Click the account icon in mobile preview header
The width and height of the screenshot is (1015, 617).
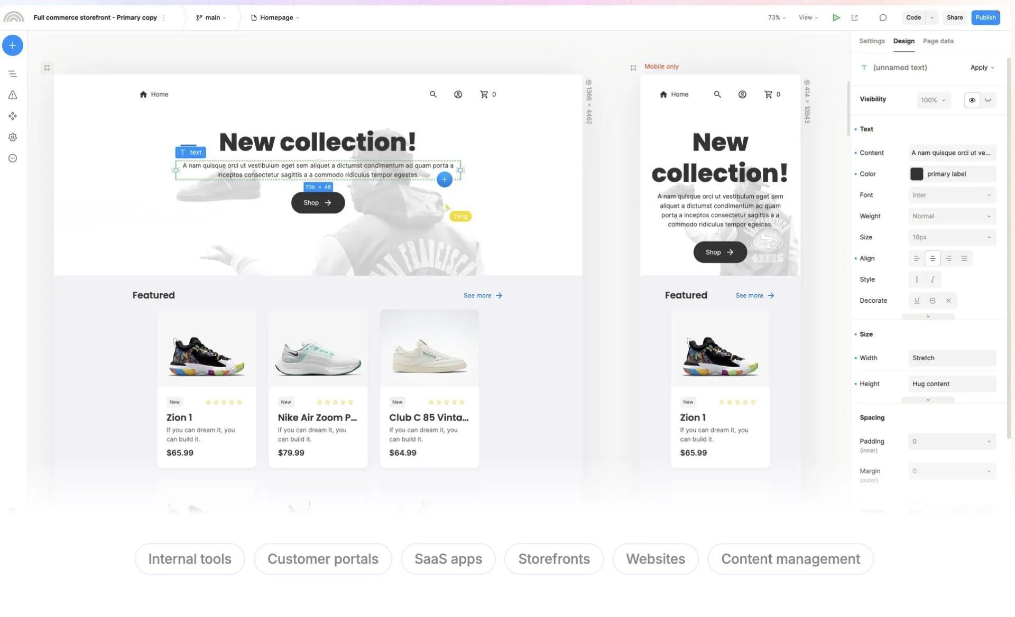(742, 95)
